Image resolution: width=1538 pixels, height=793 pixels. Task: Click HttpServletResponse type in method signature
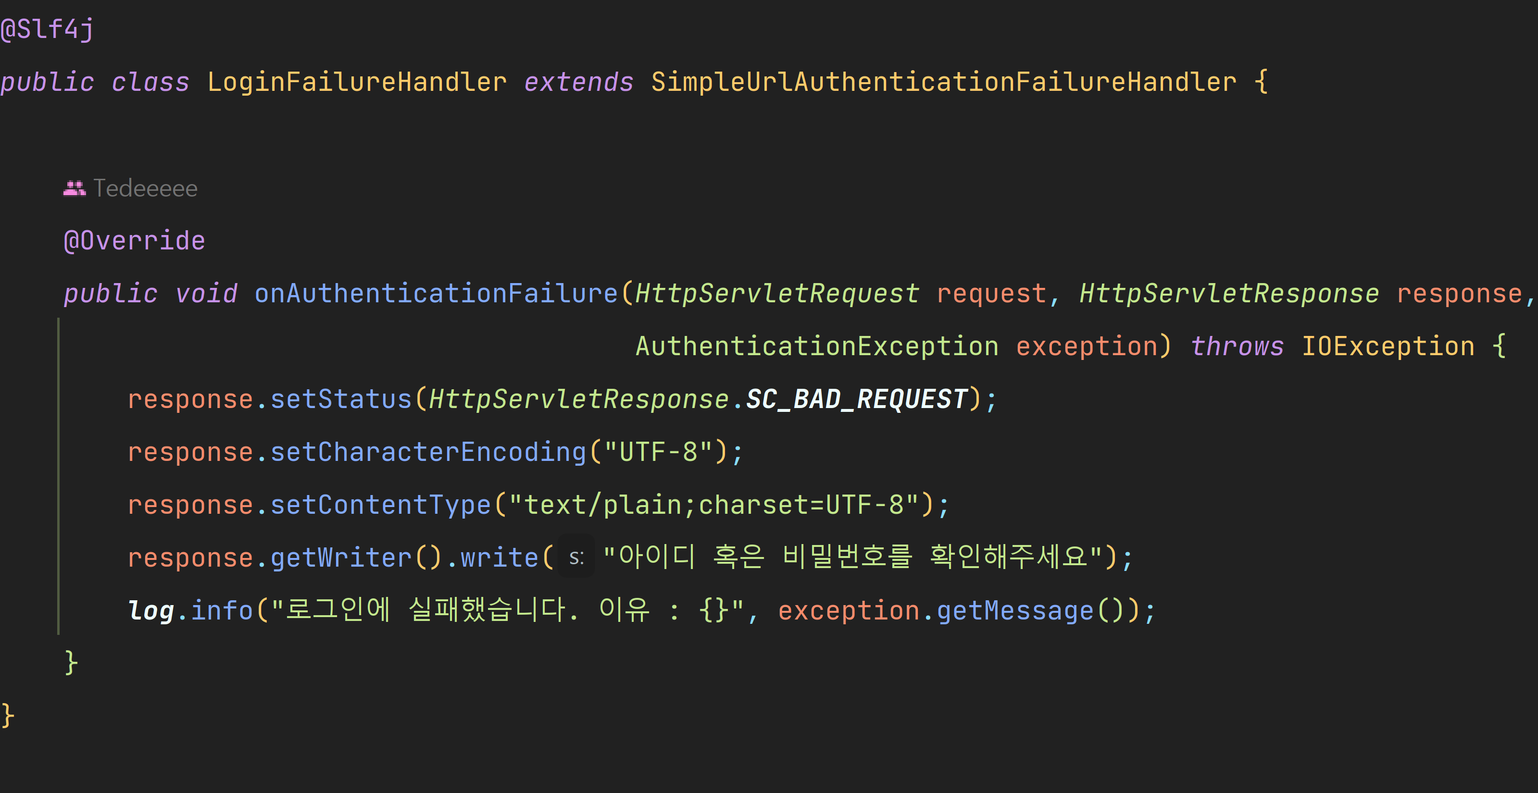(x=1229, y=294)
